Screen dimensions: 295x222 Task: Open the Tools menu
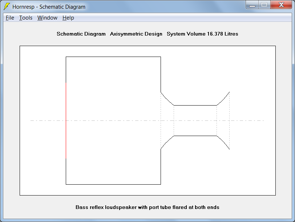pyautogui.click(x=26, y=18)
